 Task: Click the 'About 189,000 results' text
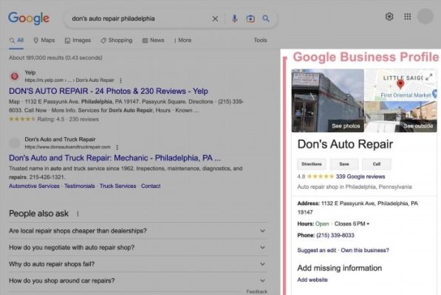[55, 58]
